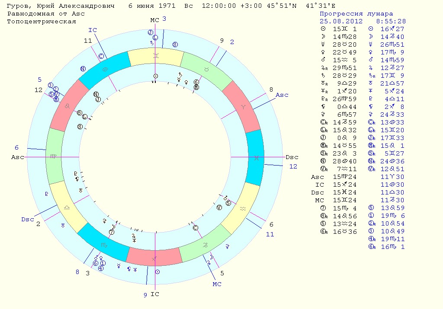This screenshot has height=309, width=443.
Task: Select the natal Sun symbol below MC
Action: [156, 76]
